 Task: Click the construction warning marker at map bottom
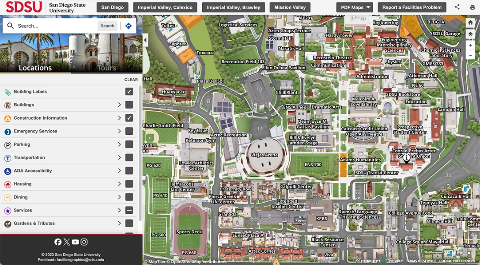276,261
